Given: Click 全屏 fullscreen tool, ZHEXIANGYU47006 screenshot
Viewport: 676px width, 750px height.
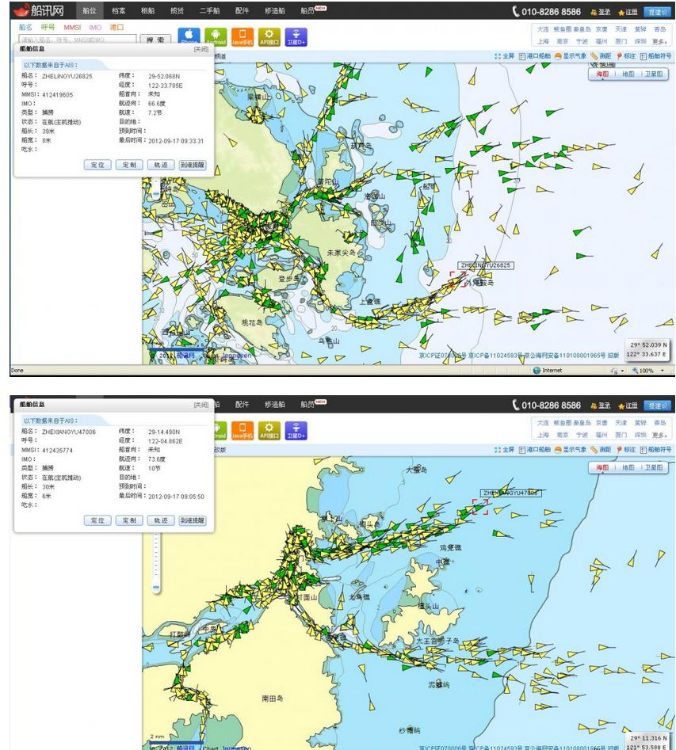Looking at the screenshot, I should pos(504,450).
